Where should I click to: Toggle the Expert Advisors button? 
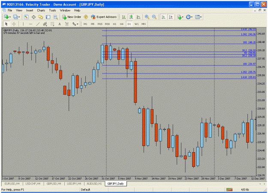[x=104, y=17]
